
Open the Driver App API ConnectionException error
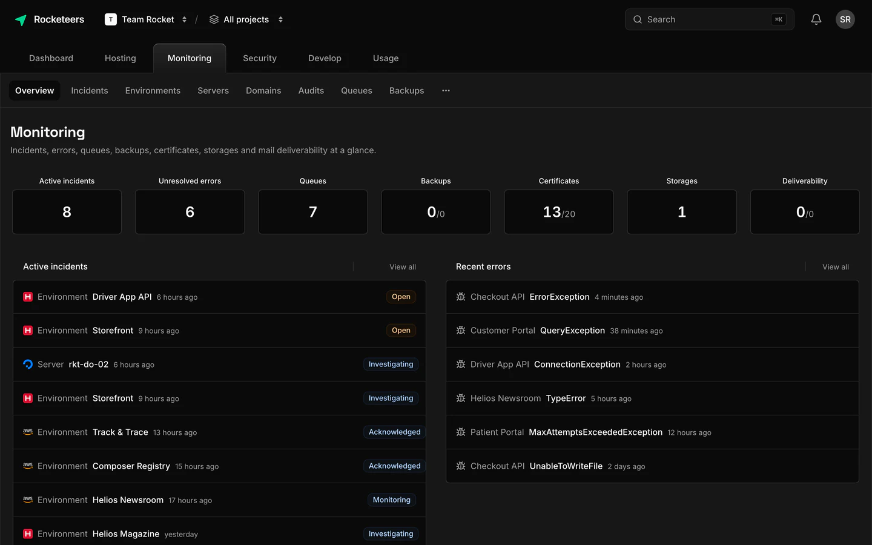652,364
